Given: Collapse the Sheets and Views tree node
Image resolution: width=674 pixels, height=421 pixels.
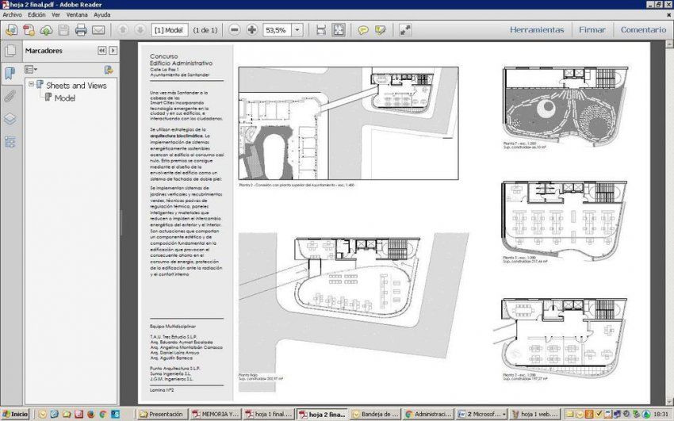Looking at the screenshot, I should (x=31, y=84).
